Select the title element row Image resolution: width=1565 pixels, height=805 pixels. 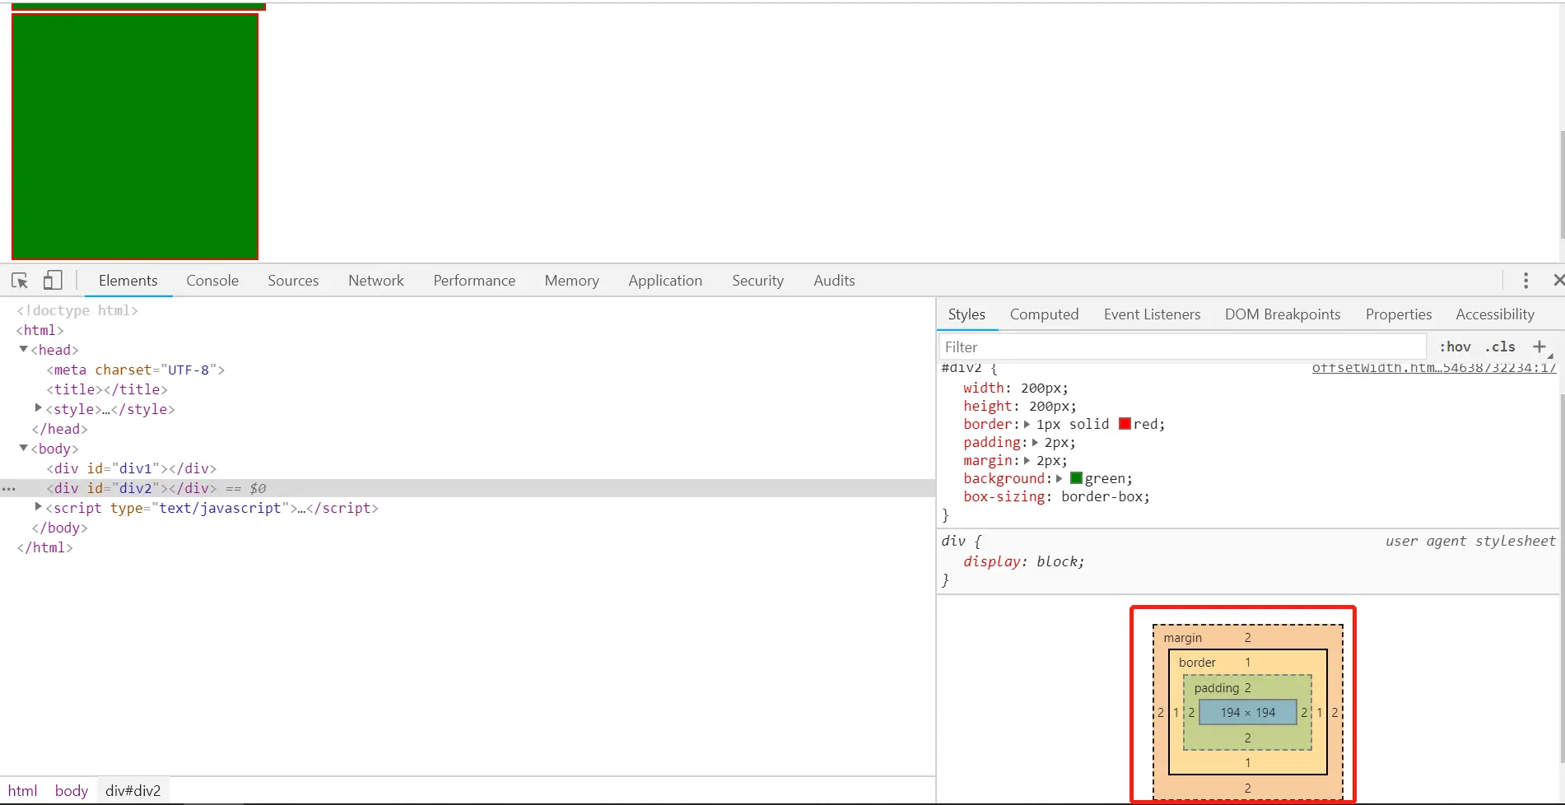(x=468, y=389)
